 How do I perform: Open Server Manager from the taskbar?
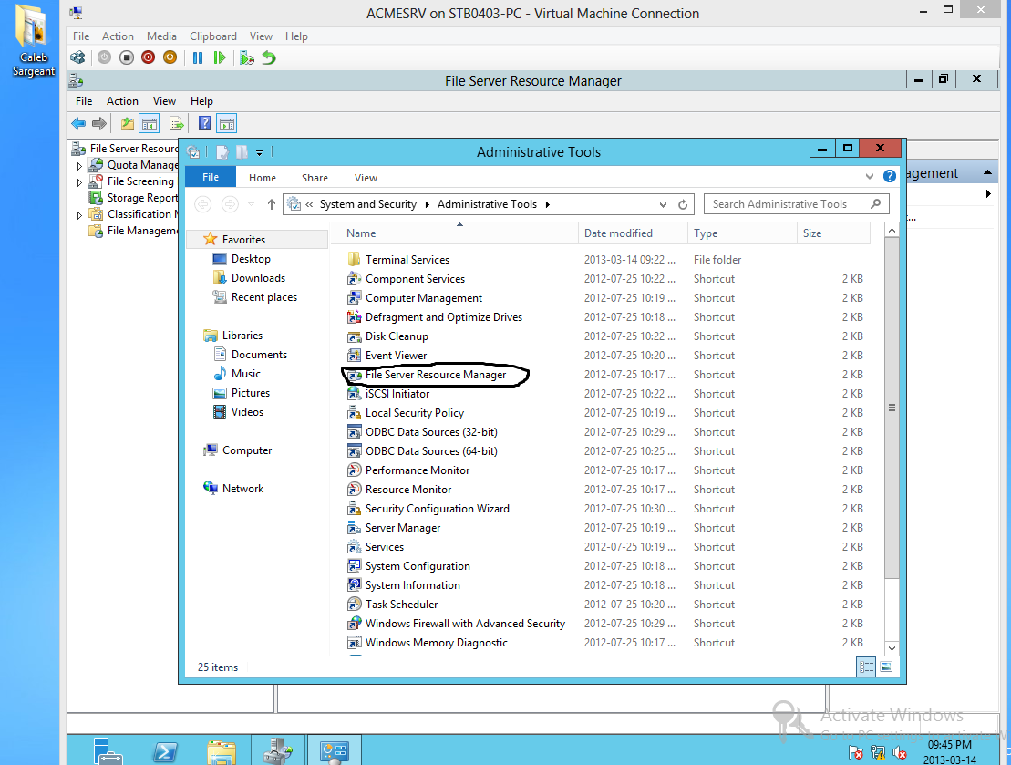pyautogui.click(x=107, y=751)
